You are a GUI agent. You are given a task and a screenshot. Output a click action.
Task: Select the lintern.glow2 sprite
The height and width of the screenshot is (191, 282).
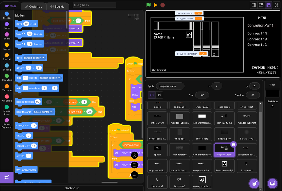[247, 134]
